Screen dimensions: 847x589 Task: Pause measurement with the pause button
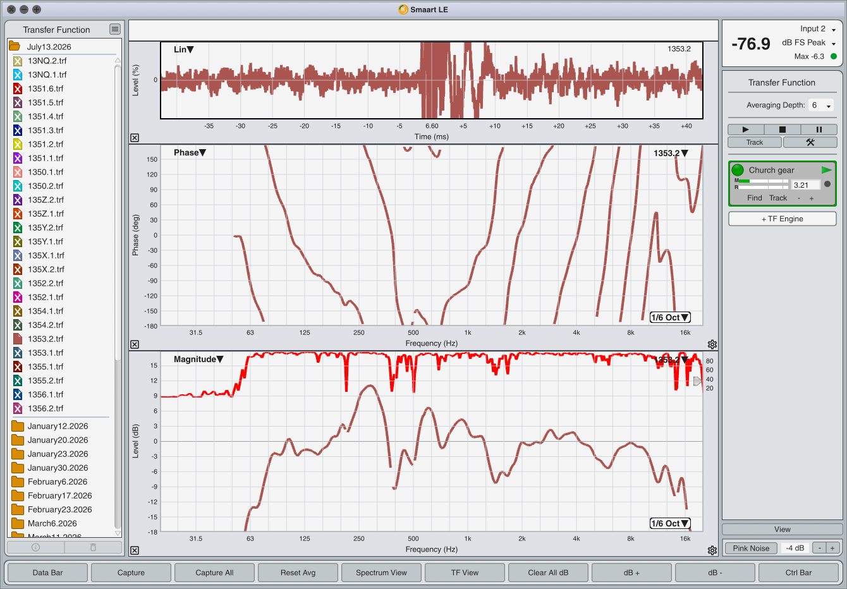coord(819,130)
